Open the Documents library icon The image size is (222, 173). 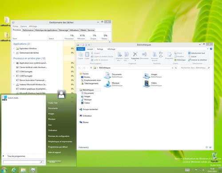(107, 75)
